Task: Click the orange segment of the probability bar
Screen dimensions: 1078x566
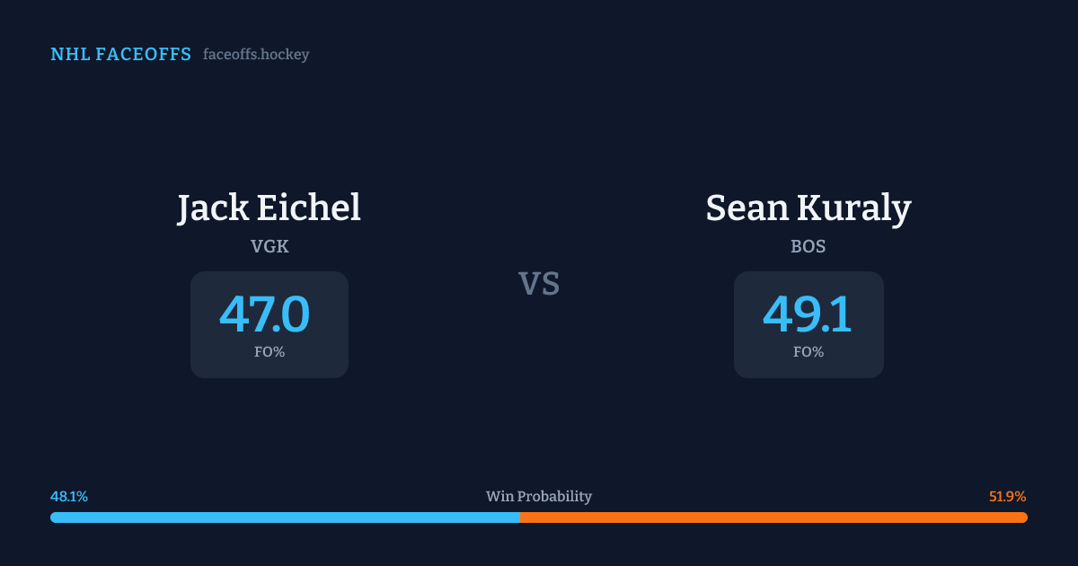Action: point(773,517)
